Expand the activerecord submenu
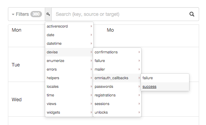206x125 pixels. [x=69, y=26]
